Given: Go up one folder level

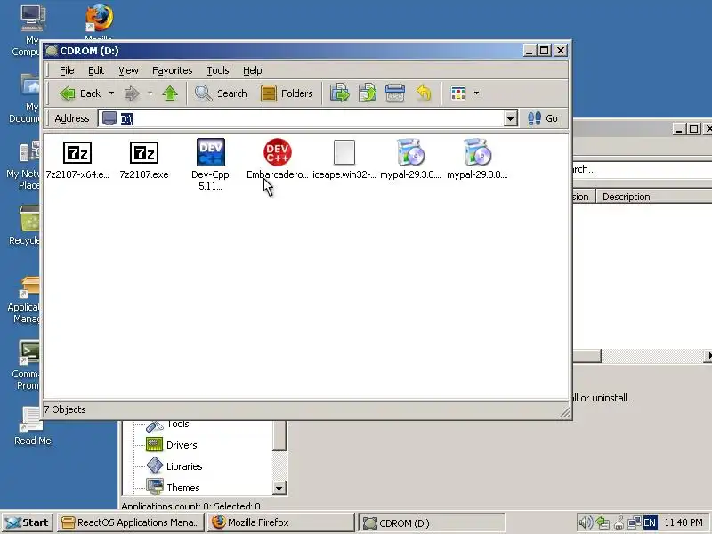Looking at the screenshot, I should pos(170,93).
